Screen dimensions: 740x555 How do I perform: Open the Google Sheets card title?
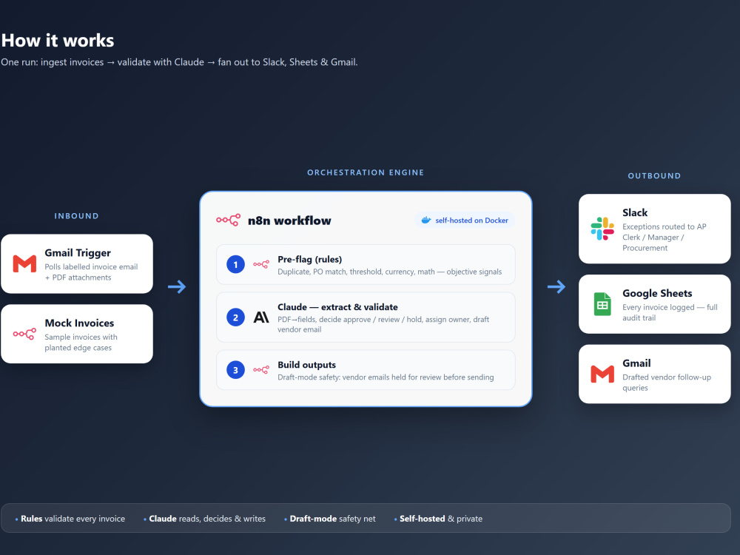tap(657, 294)
